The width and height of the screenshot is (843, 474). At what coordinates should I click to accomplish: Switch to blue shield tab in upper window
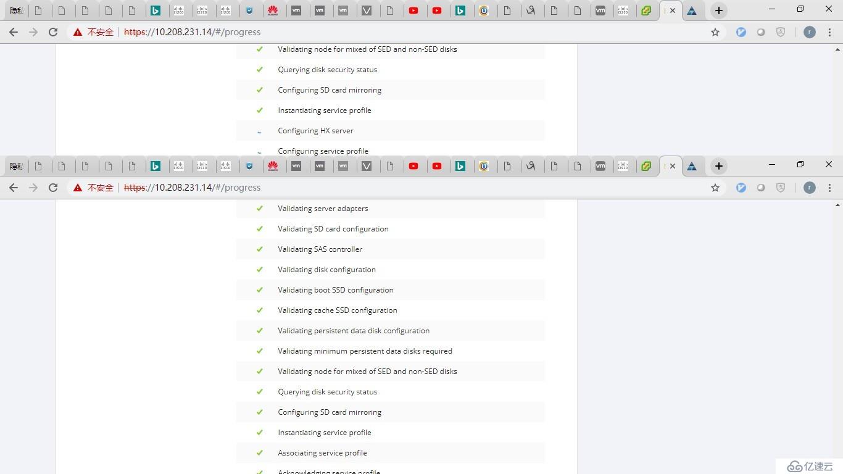point(249,10)
